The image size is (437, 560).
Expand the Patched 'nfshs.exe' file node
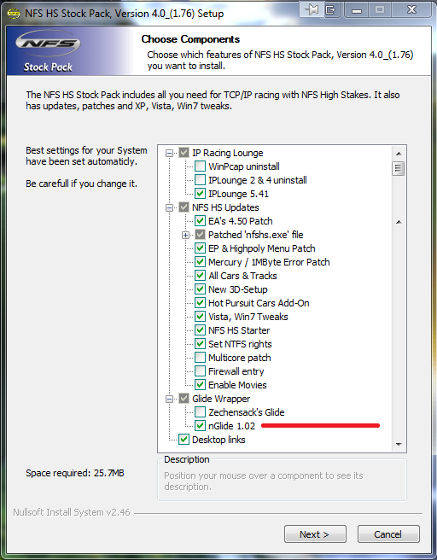coord(186,235)
